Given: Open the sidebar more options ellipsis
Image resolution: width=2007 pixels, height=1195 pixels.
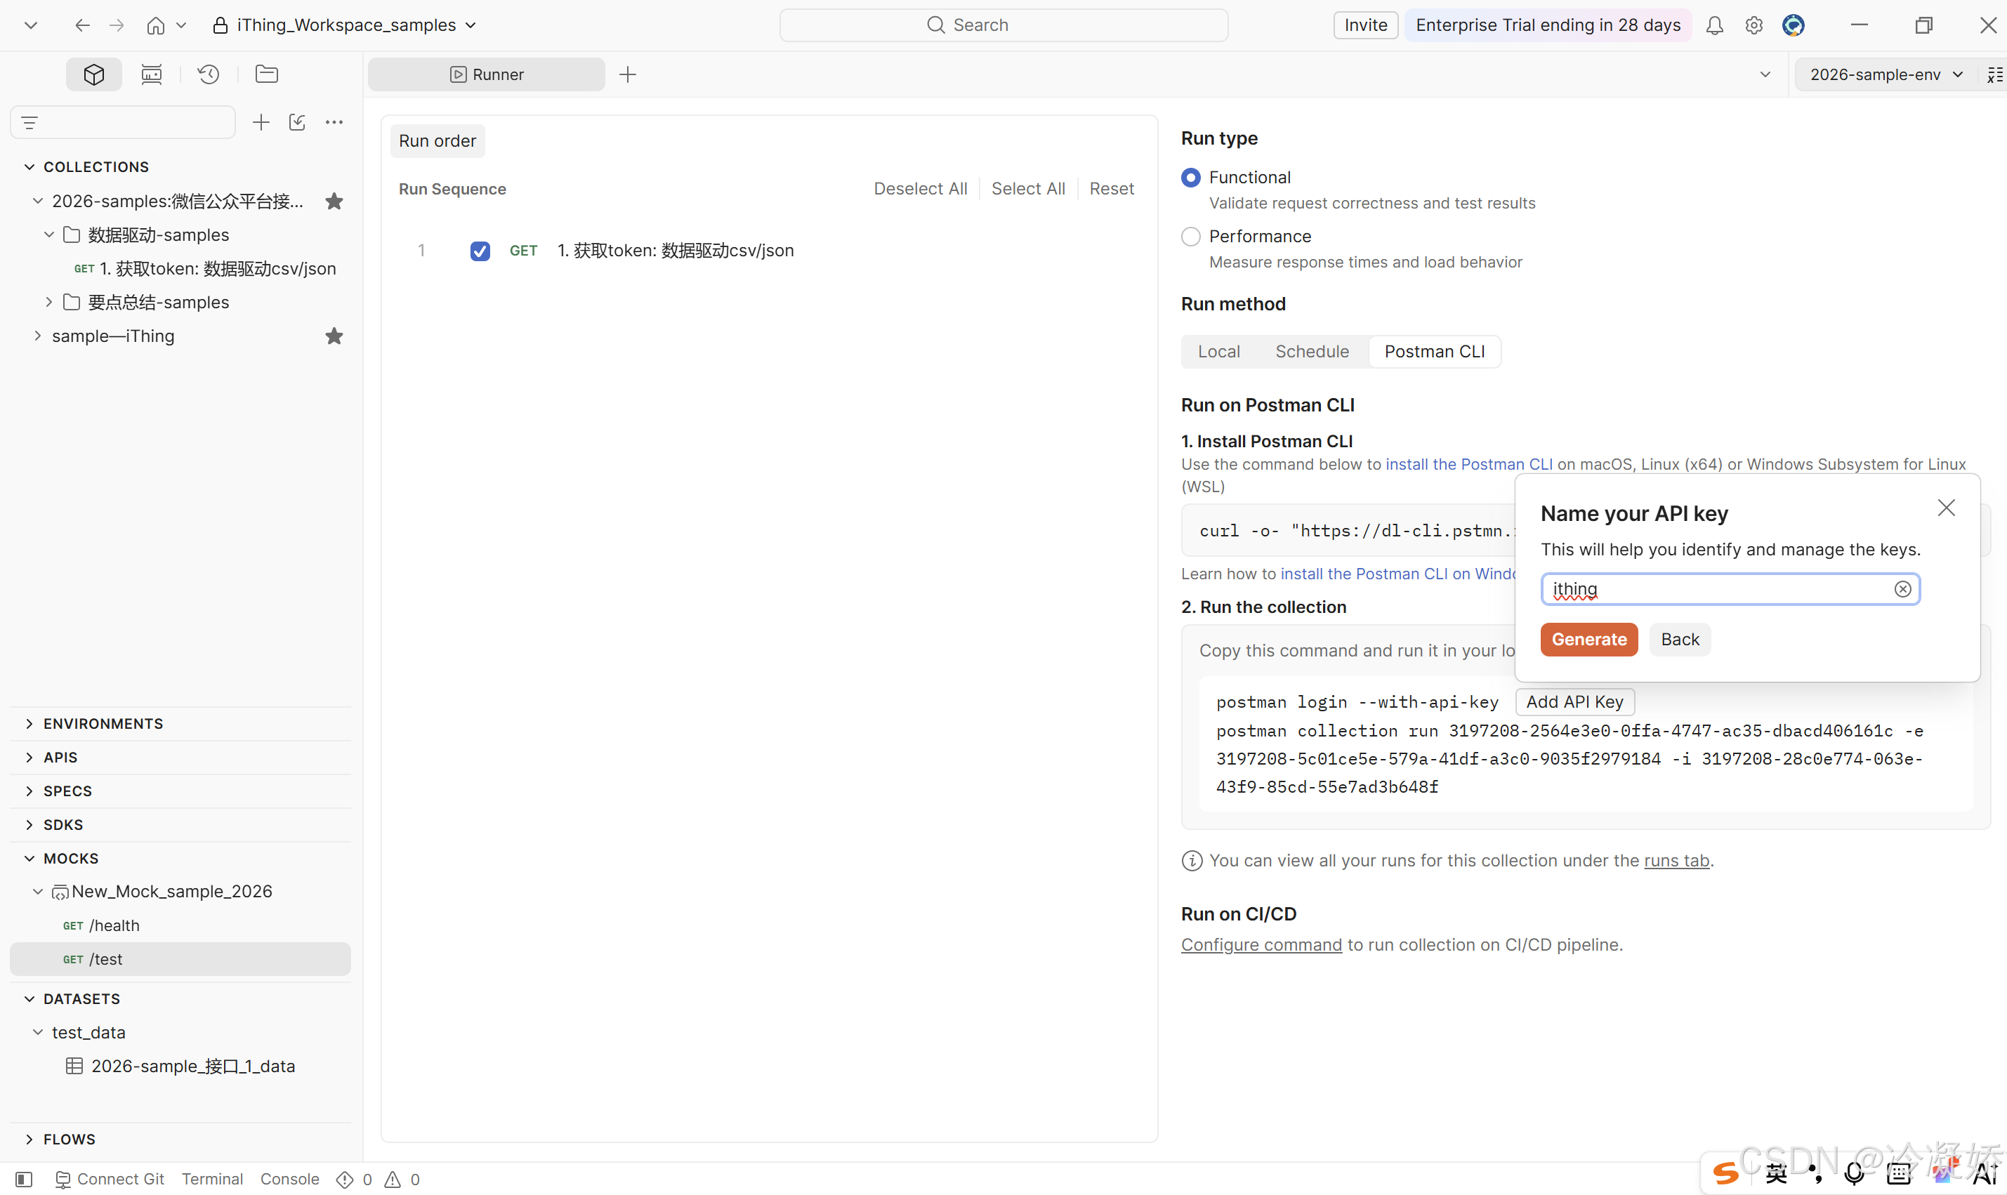Looking at the screenshot, I should coord(334,122).
